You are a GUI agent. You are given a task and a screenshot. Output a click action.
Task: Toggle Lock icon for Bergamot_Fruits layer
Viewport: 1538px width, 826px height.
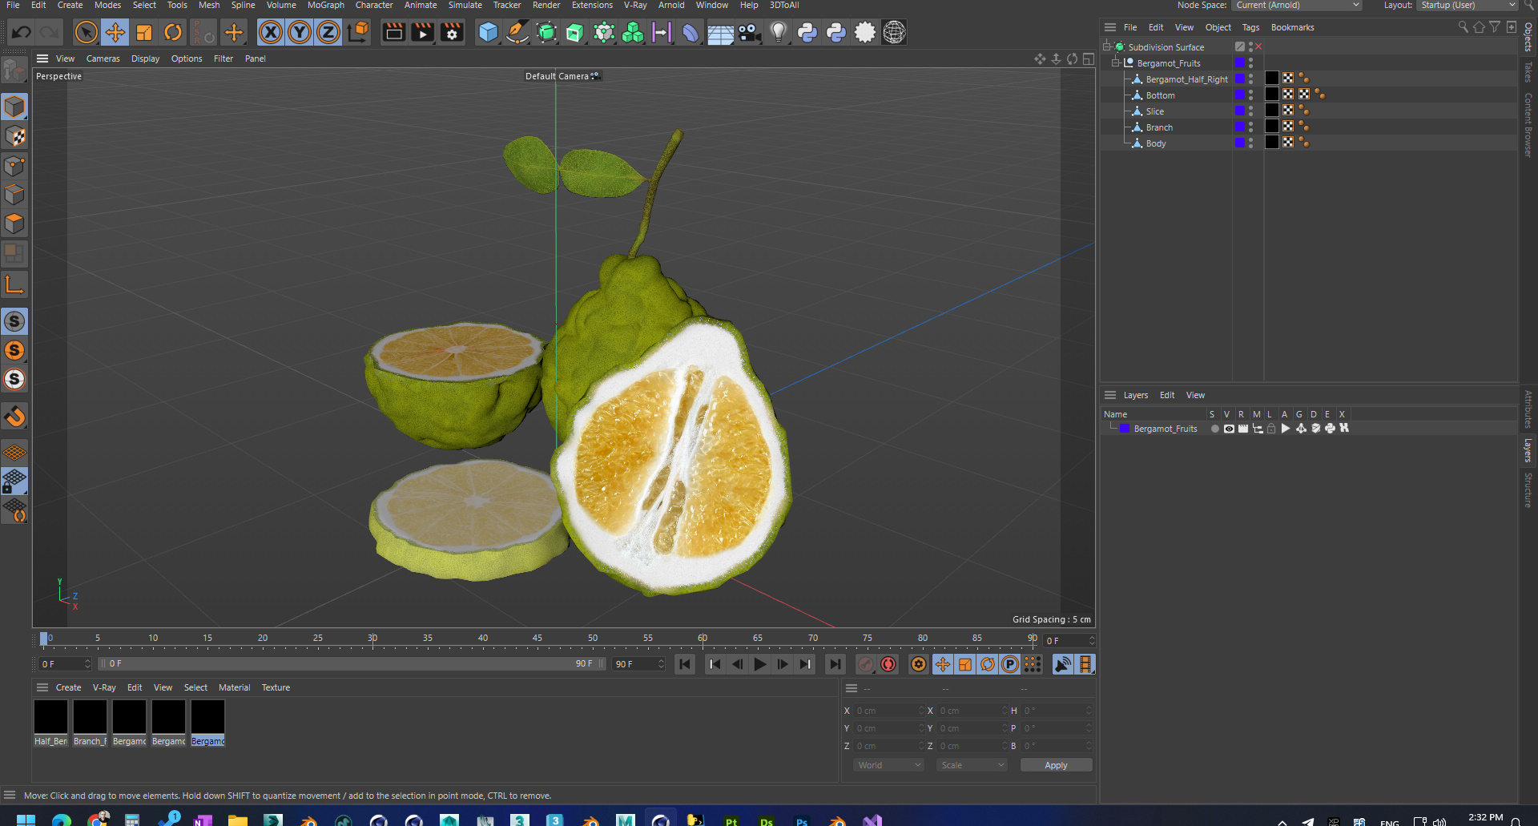pos(1271,429)
